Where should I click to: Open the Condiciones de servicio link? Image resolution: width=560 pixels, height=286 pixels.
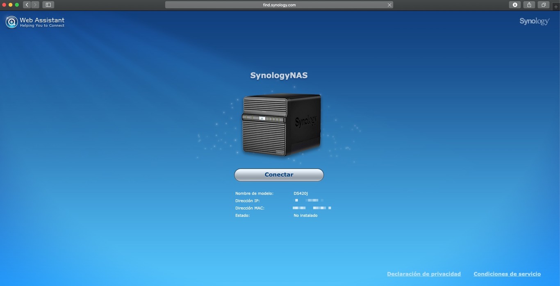[507, 274]
